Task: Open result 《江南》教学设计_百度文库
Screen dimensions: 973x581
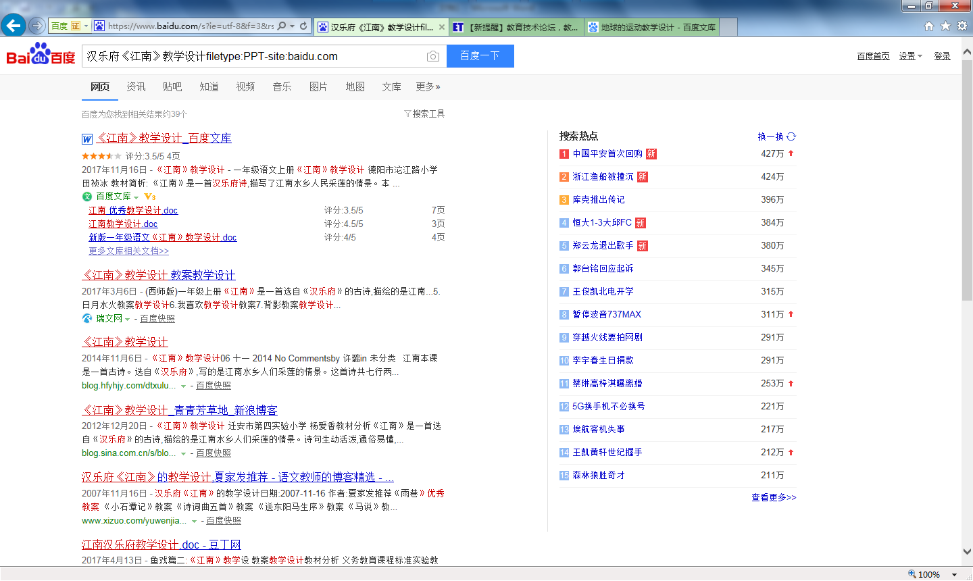Action: (x=164, y=138)
